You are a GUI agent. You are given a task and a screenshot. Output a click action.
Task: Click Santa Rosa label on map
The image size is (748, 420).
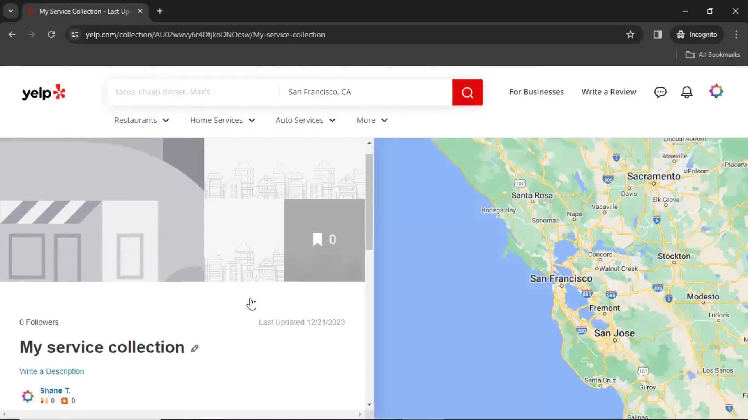[532, 195]
